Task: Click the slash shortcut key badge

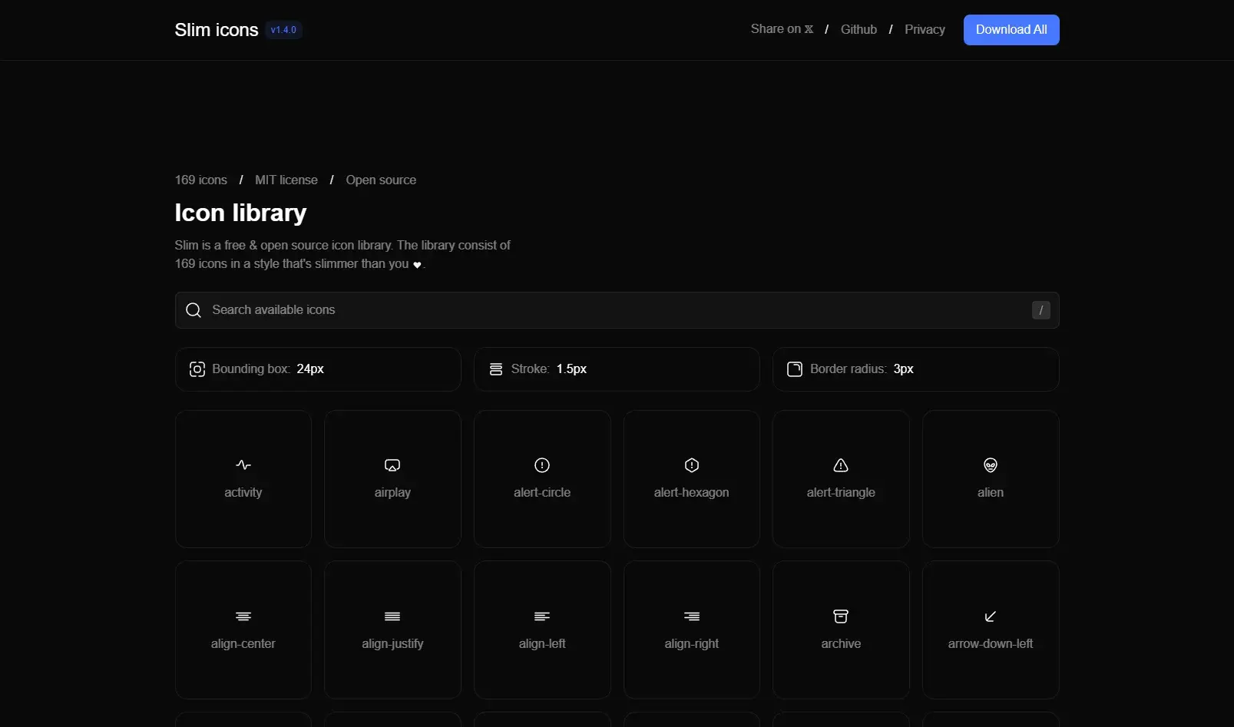Action: point(1040,310)
